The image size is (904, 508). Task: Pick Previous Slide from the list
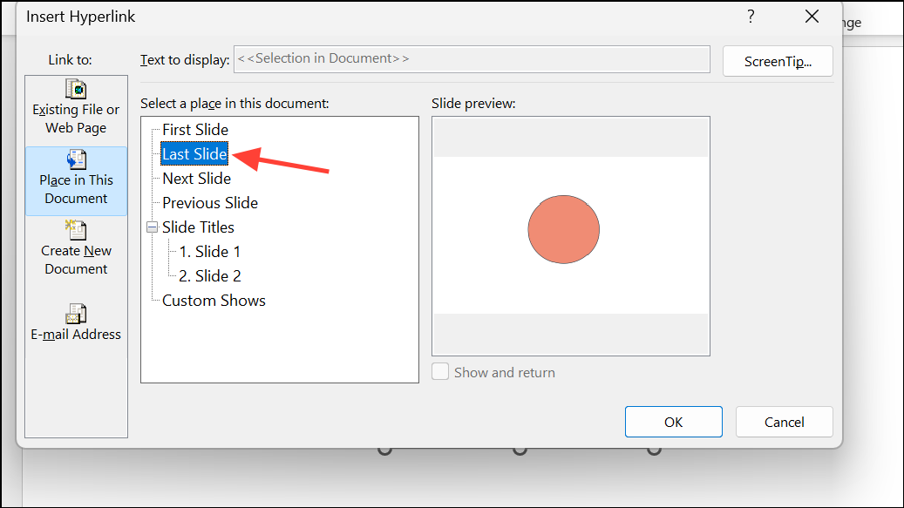click(210, 203)
